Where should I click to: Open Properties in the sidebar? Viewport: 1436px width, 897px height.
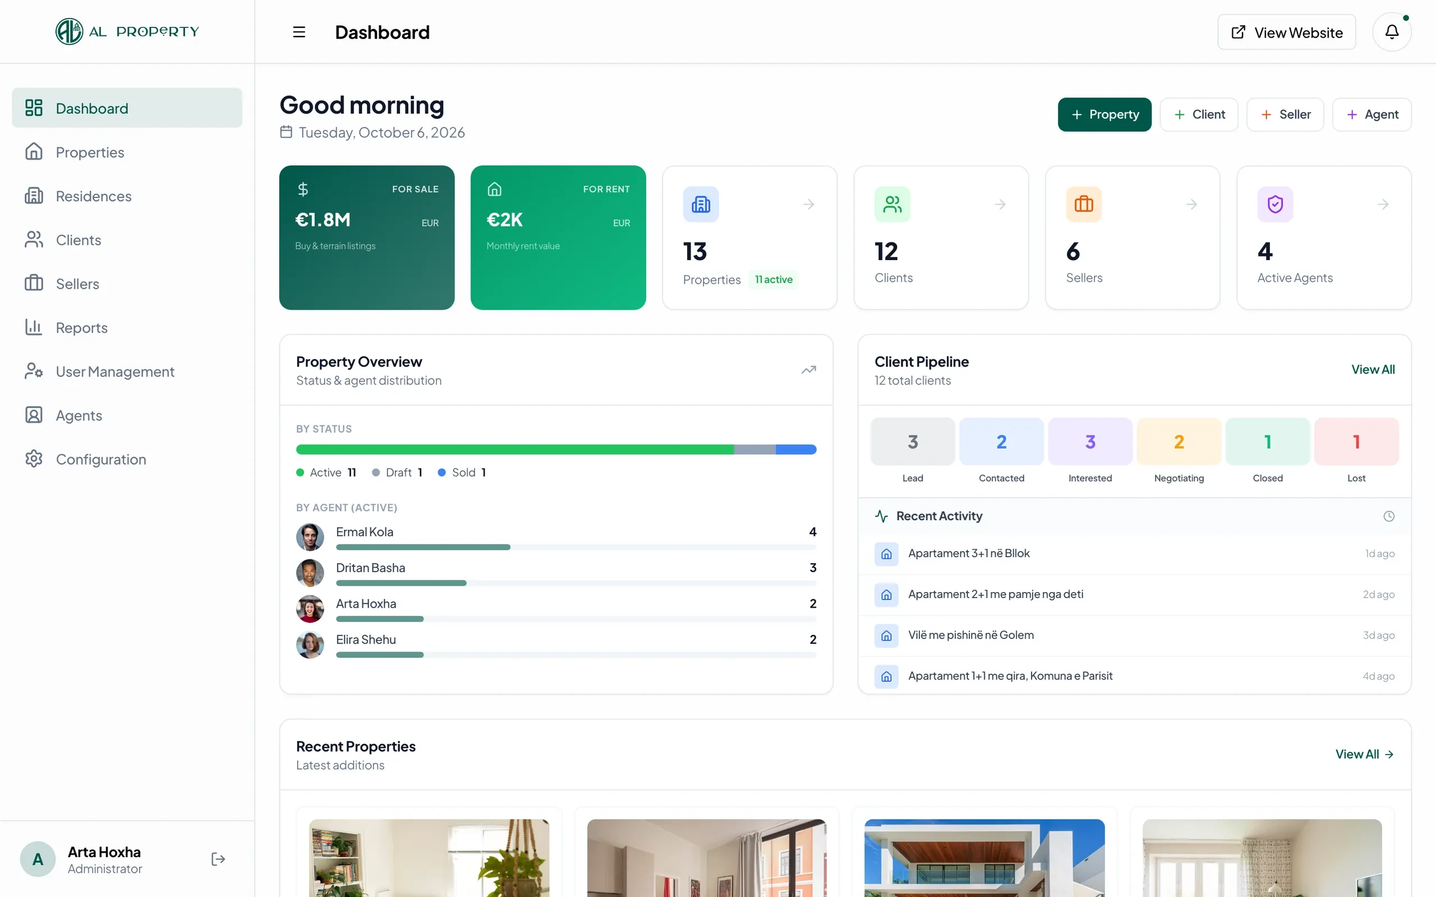point(127,152)
